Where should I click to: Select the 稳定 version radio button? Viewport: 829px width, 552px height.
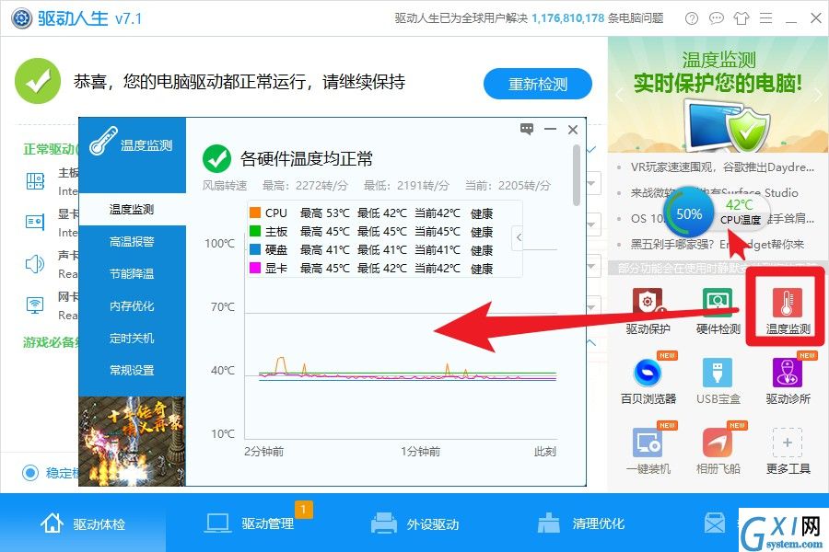[x=30, y=472]
